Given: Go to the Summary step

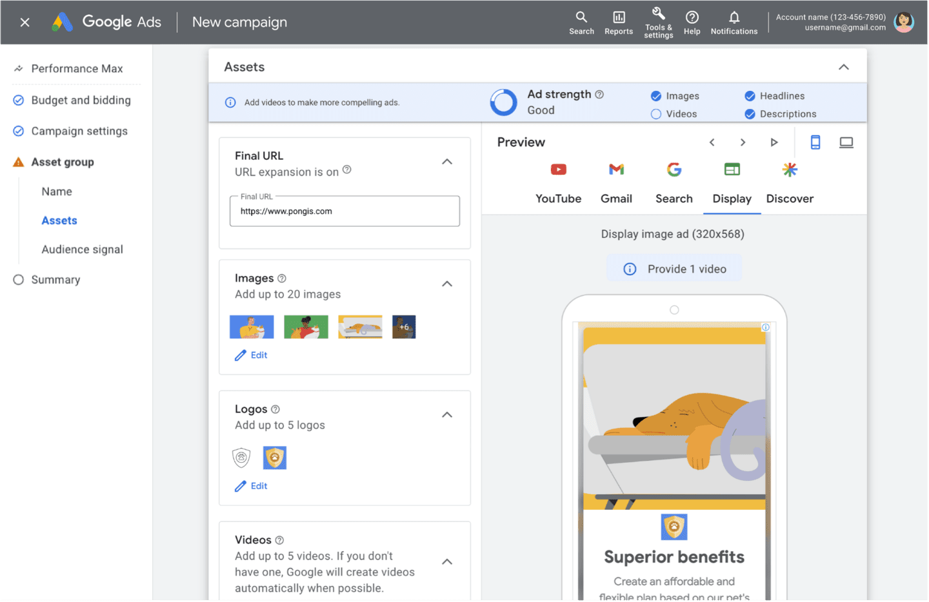Looking at the screenshot, I should [x=55, y=280].
